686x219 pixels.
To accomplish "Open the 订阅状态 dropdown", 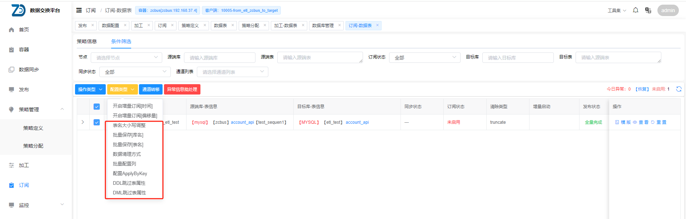I will (425, 57).
